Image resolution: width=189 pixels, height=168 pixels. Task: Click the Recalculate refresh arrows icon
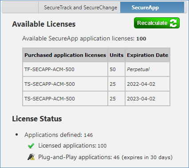tap(173, 23)
